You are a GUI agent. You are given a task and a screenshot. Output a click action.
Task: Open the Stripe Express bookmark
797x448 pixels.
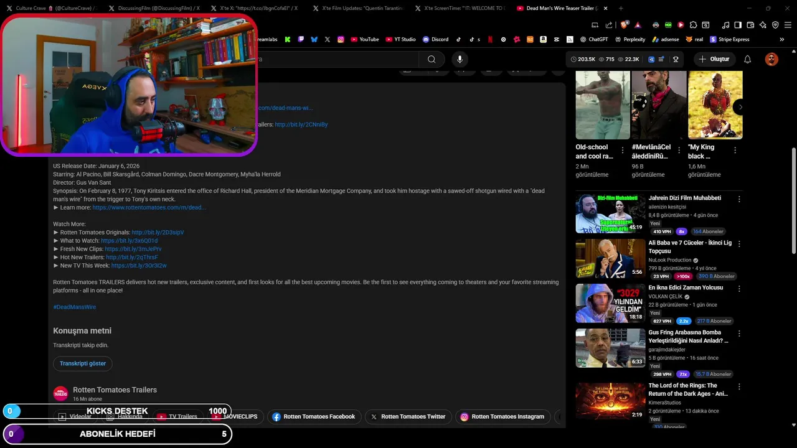730,39
